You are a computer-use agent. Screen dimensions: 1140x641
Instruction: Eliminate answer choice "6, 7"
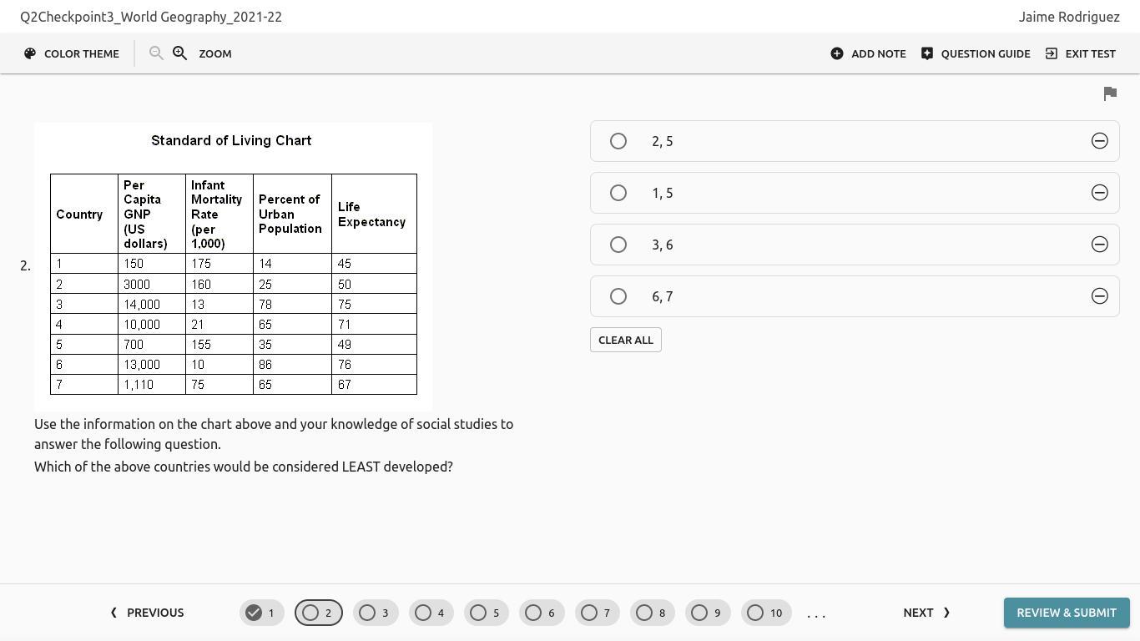(x=1100, y=296)
